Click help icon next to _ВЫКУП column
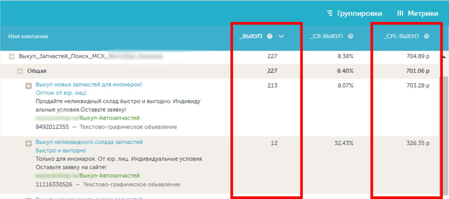Image resolution: width=449 pixels, height=199 pixels. 270,36
